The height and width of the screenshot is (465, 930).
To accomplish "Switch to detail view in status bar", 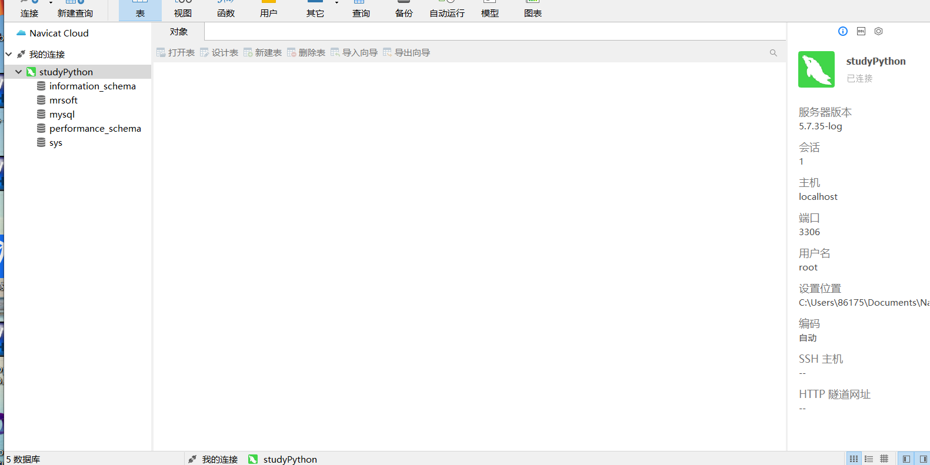I will pyautogui.click(x=869, y=459).
